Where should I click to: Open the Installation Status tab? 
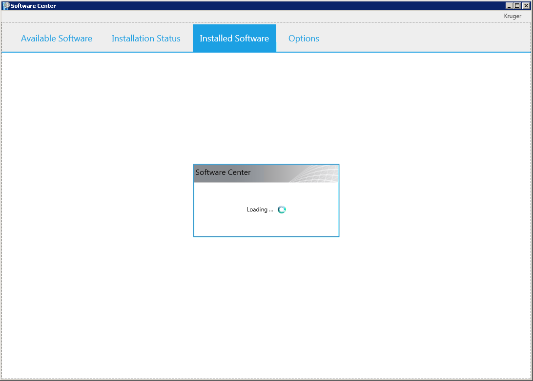click(x=146, y=38)
